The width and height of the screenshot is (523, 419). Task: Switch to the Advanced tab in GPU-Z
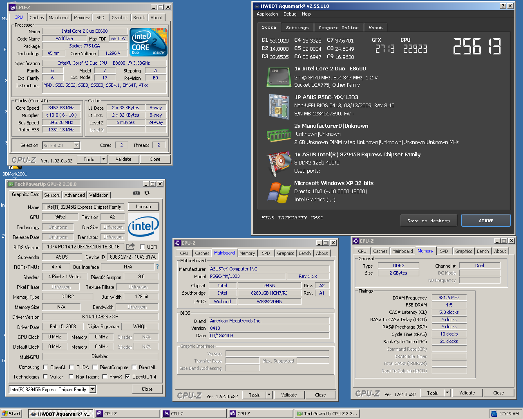[75, 195]
